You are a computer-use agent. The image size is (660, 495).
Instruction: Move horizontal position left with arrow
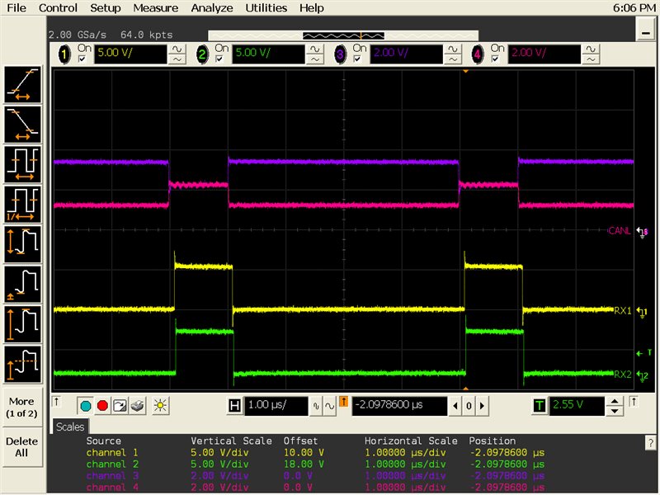pyautogui.click(x=455, y=406)
